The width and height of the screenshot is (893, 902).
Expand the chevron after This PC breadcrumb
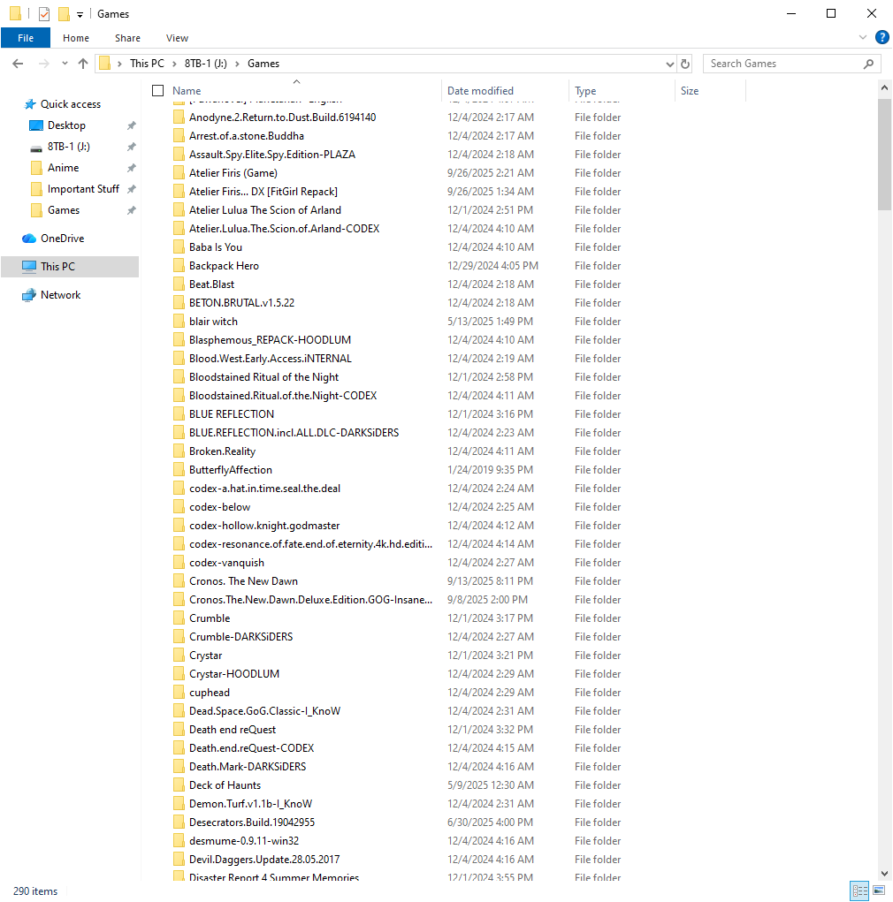tap(174, 64)
